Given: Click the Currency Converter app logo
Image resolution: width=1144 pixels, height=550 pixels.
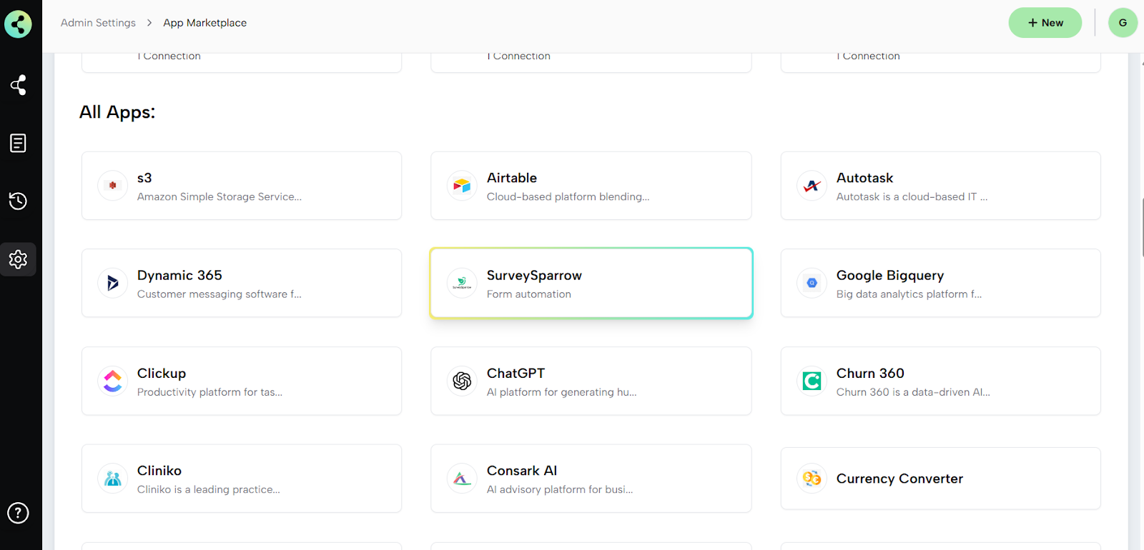Looking at the screenshot, I should click(812, 479).
